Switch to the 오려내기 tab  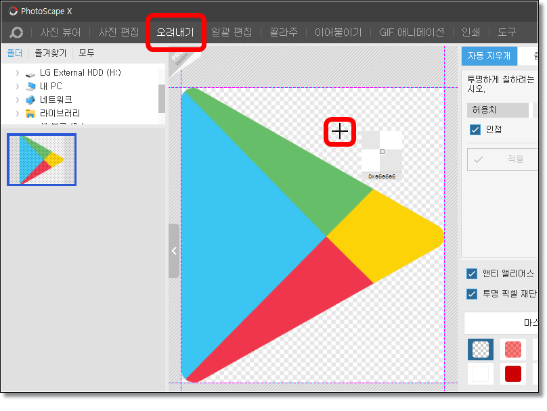pos(175,32)
